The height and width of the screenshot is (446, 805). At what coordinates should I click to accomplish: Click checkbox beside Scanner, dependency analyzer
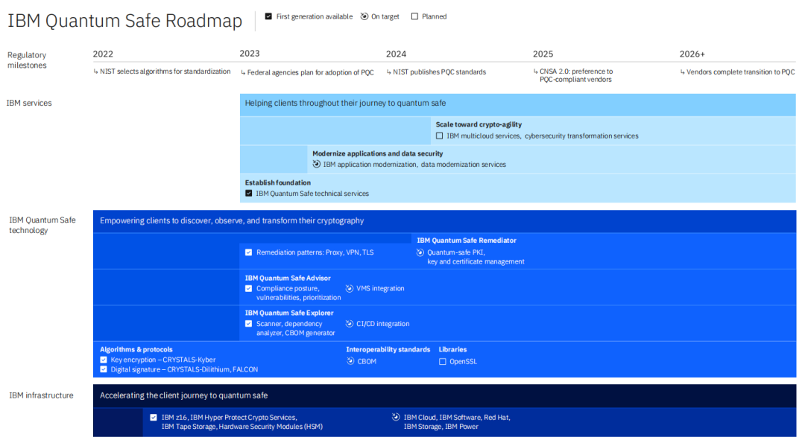pyautogui.click(x=249, y=323)
